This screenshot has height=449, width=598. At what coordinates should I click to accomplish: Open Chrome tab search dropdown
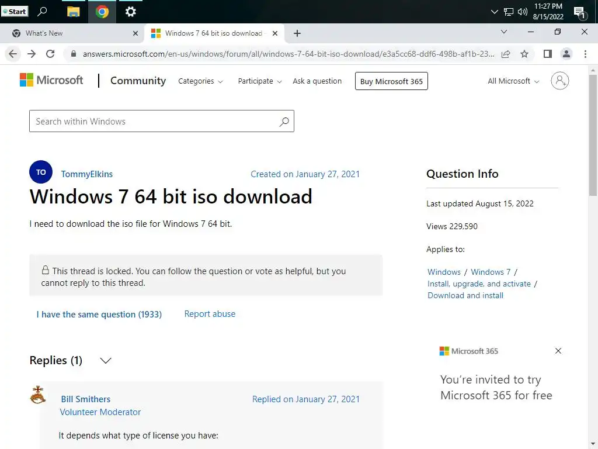504,32
